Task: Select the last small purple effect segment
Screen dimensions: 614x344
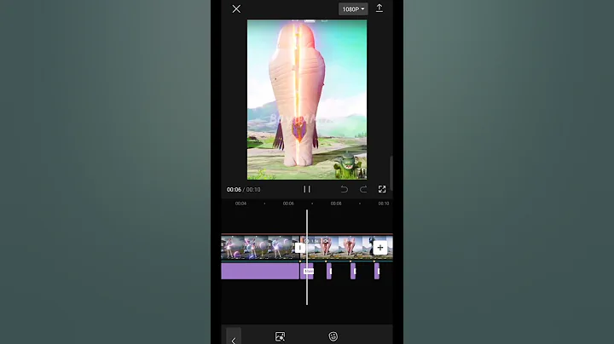Action: pyautogui.click(x=377, y=271)
